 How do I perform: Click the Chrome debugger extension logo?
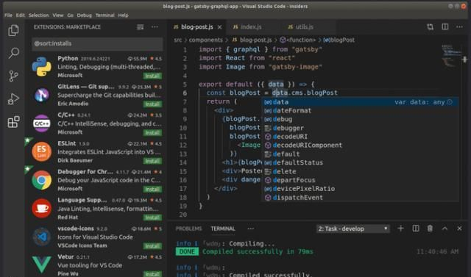pos(42,180)
